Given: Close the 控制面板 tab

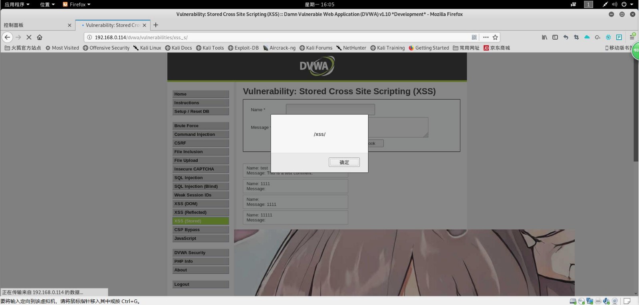Looking at the screenshot, I should click(x=69, y=25).
